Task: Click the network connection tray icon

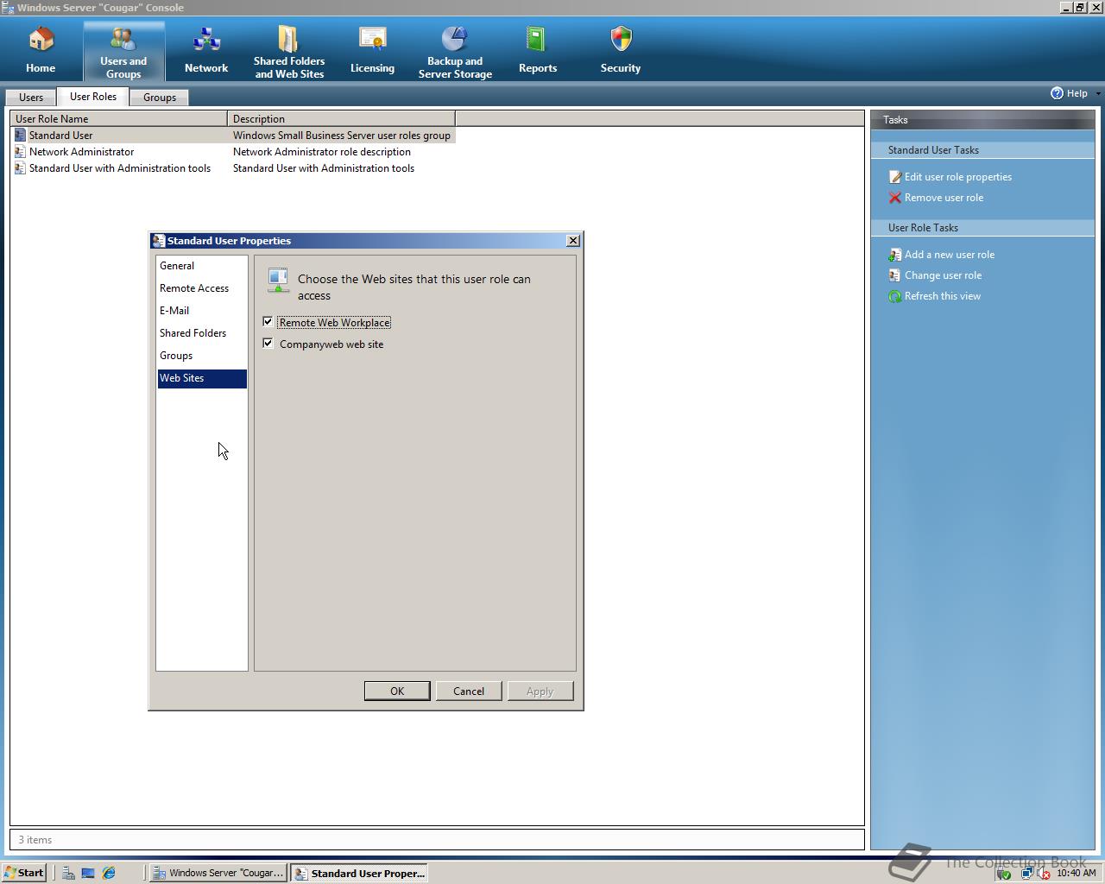Action: click(1026, 874)
